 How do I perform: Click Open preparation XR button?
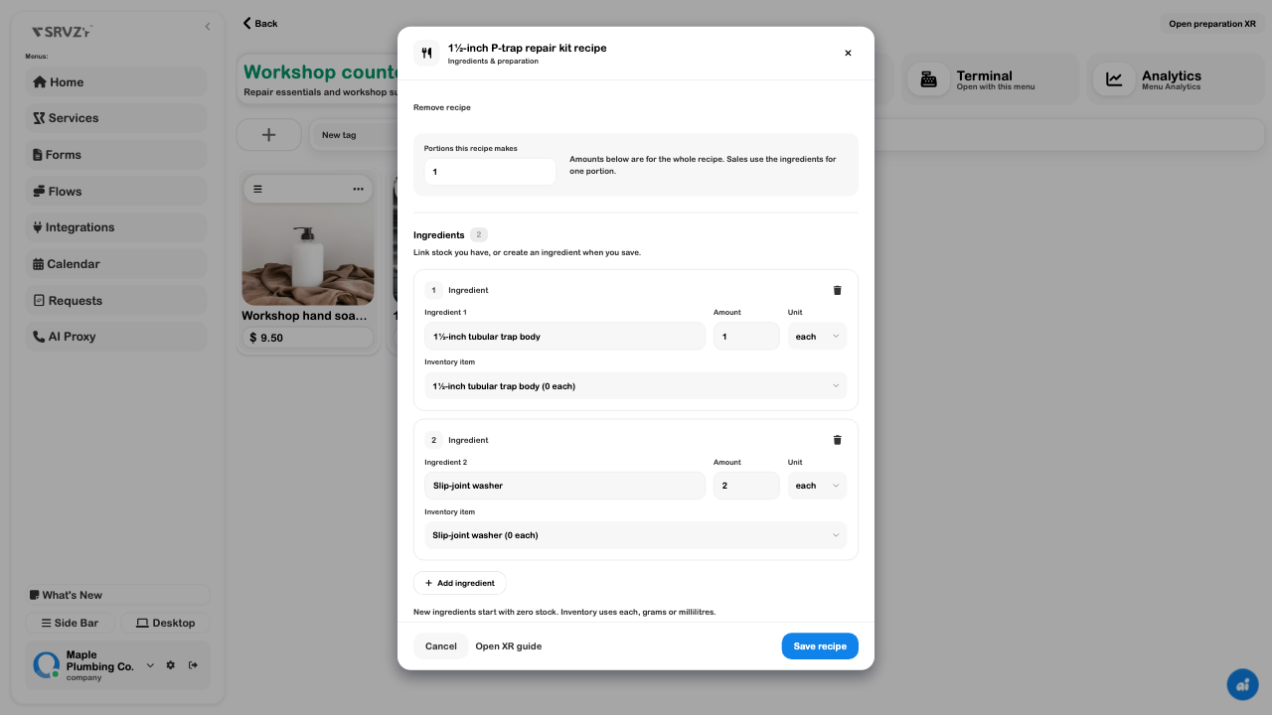[x=1212, y=24]
